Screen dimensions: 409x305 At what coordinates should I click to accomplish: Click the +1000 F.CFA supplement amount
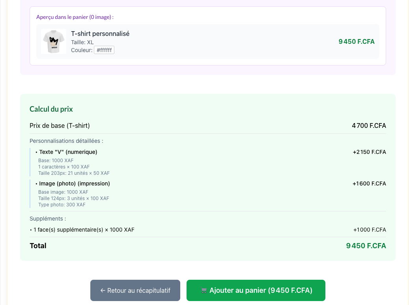tap(370, 230)
